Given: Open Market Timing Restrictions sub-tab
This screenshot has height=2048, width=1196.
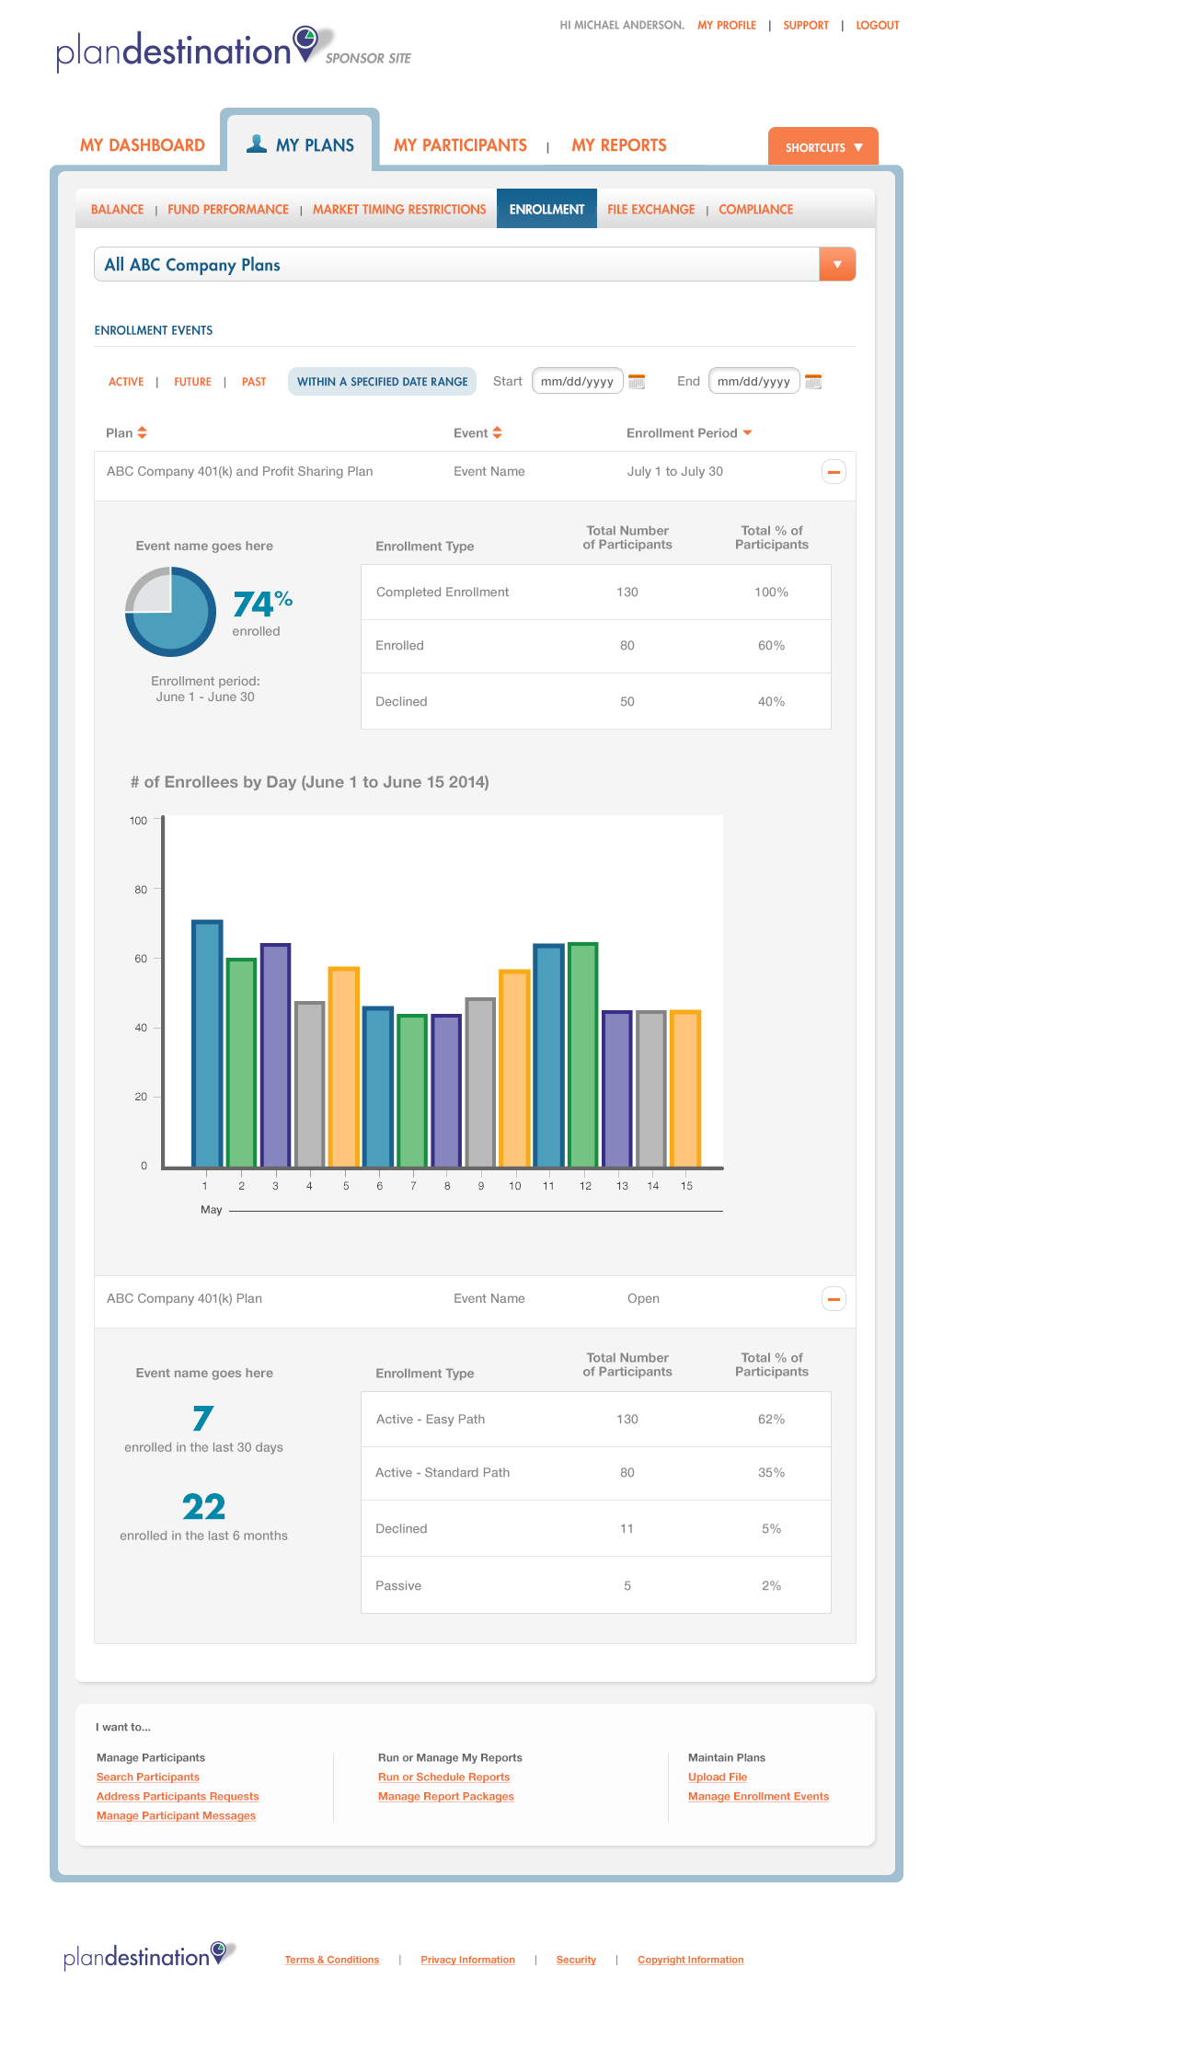Looking at the screenshot, I should pos(399,209).
